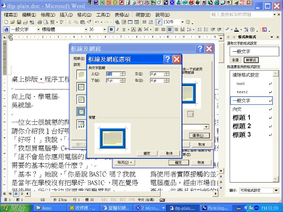Screen dimensions: 283x212
Task: Open the 插入(I) menu
Action: click(66, 15)
